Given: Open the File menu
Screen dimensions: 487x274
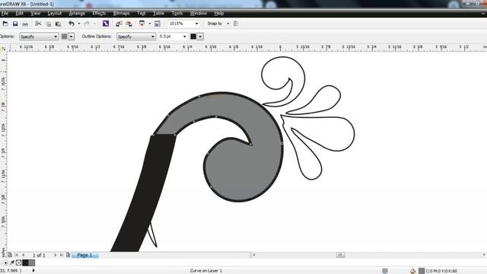Looking at the screenshot, I should click(x=5, y=14).
